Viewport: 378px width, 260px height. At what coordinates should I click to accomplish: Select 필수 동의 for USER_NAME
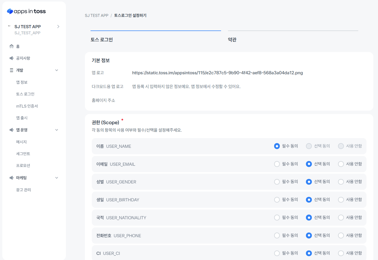[277, 146]
